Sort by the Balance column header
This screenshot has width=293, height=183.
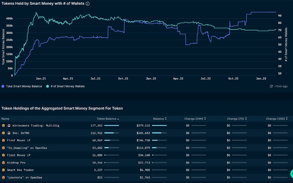pos(160,118)
